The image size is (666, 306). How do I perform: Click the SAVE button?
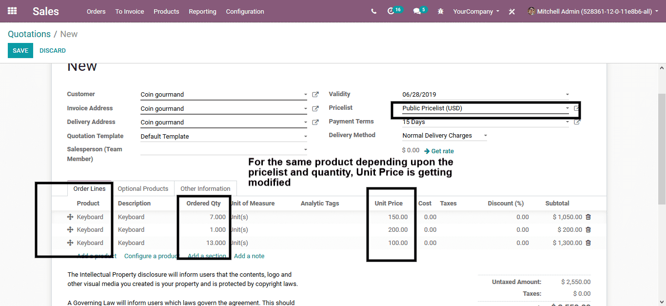tap(20, 51)
